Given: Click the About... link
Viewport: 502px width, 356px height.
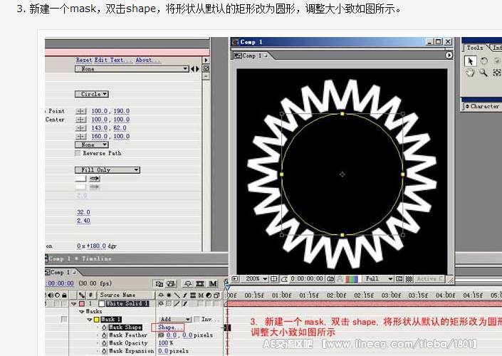Looking at the screenshot, I should point(147,60).
